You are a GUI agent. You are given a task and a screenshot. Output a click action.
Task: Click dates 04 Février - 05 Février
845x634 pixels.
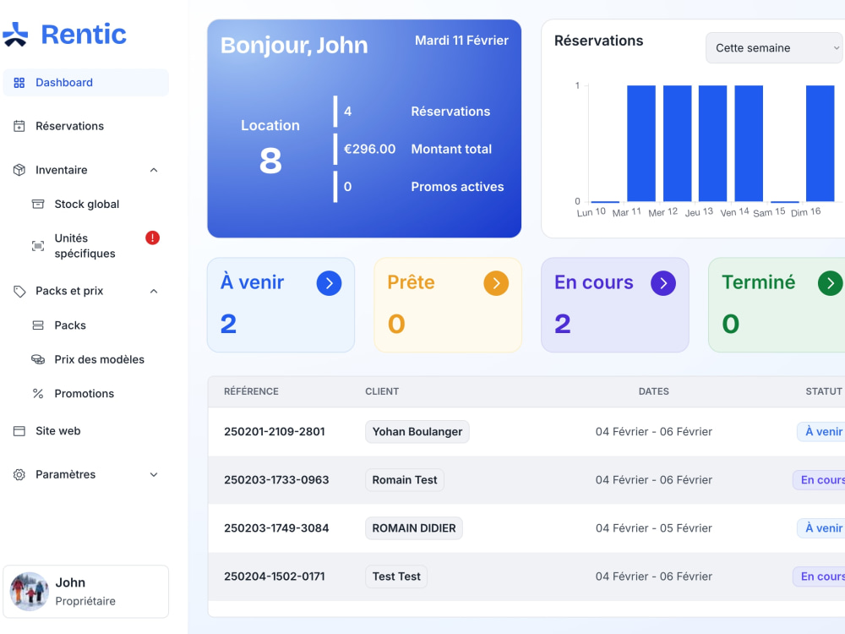click(x=654, y=528)
